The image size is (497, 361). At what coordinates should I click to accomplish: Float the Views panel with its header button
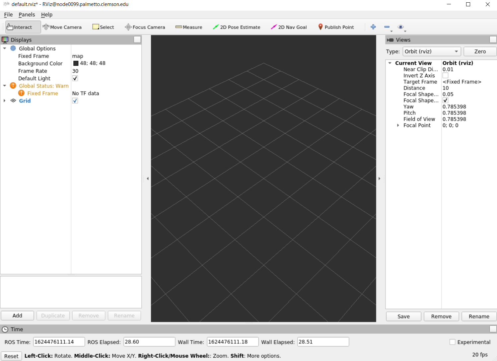493,39
